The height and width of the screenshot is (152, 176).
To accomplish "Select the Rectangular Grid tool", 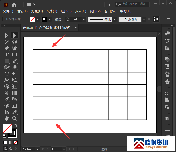I will coord(15,55).
